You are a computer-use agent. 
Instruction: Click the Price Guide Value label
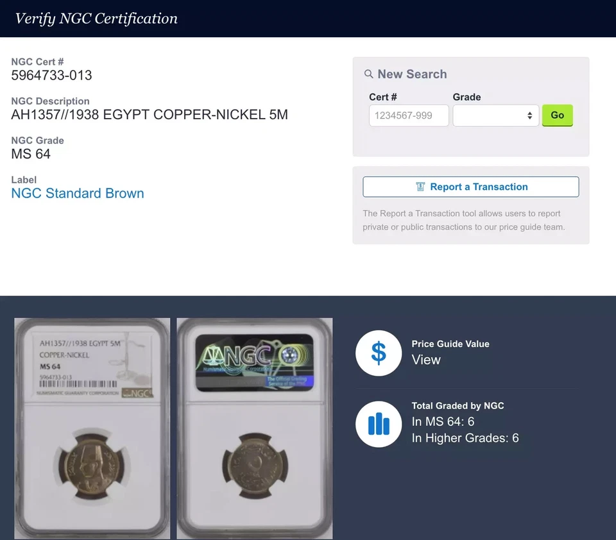point(450,344)
